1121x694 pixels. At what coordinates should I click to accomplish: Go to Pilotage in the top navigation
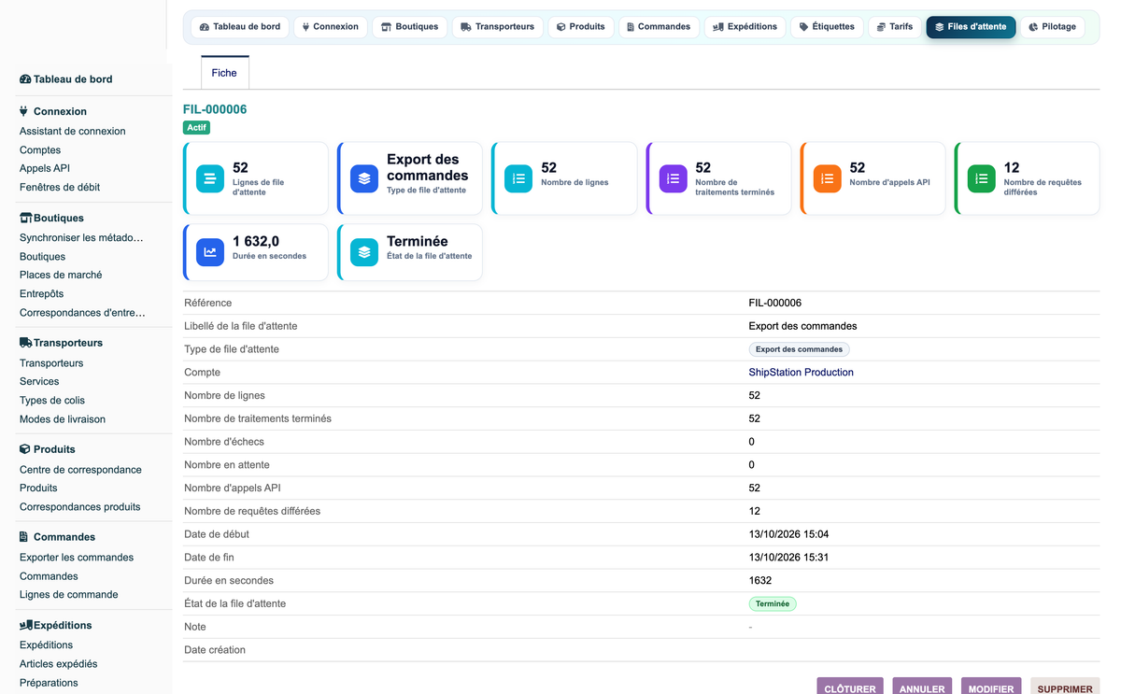tap(1053, 27)
